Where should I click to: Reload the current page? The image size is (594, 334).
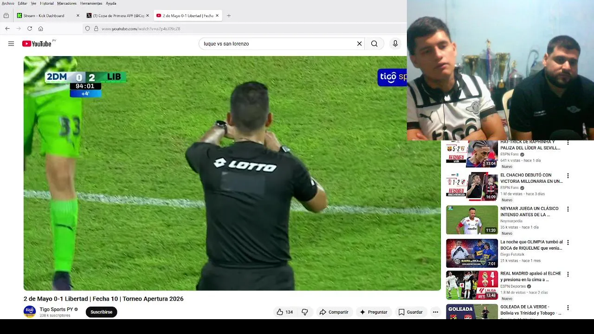tap(30, 29)
